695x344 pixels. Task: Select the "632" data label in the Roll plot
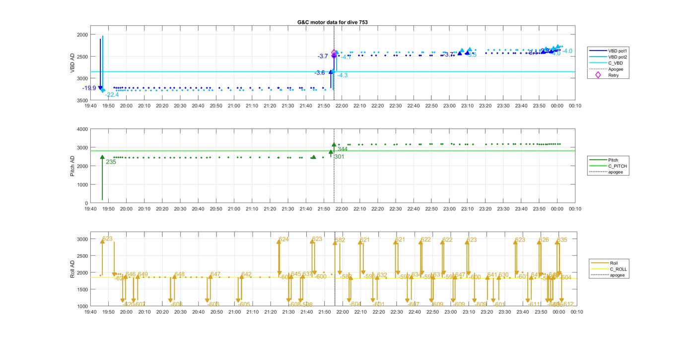(382, 275)
